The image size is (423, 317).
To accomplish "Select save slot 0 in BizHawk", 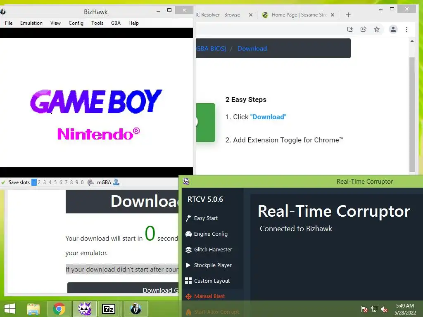I will (x=82, y=182).
